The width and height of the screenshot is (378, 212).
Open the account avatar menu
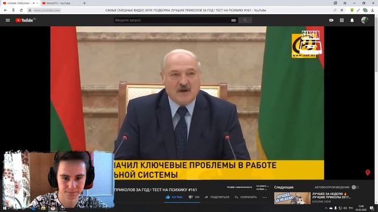[364, 20]
